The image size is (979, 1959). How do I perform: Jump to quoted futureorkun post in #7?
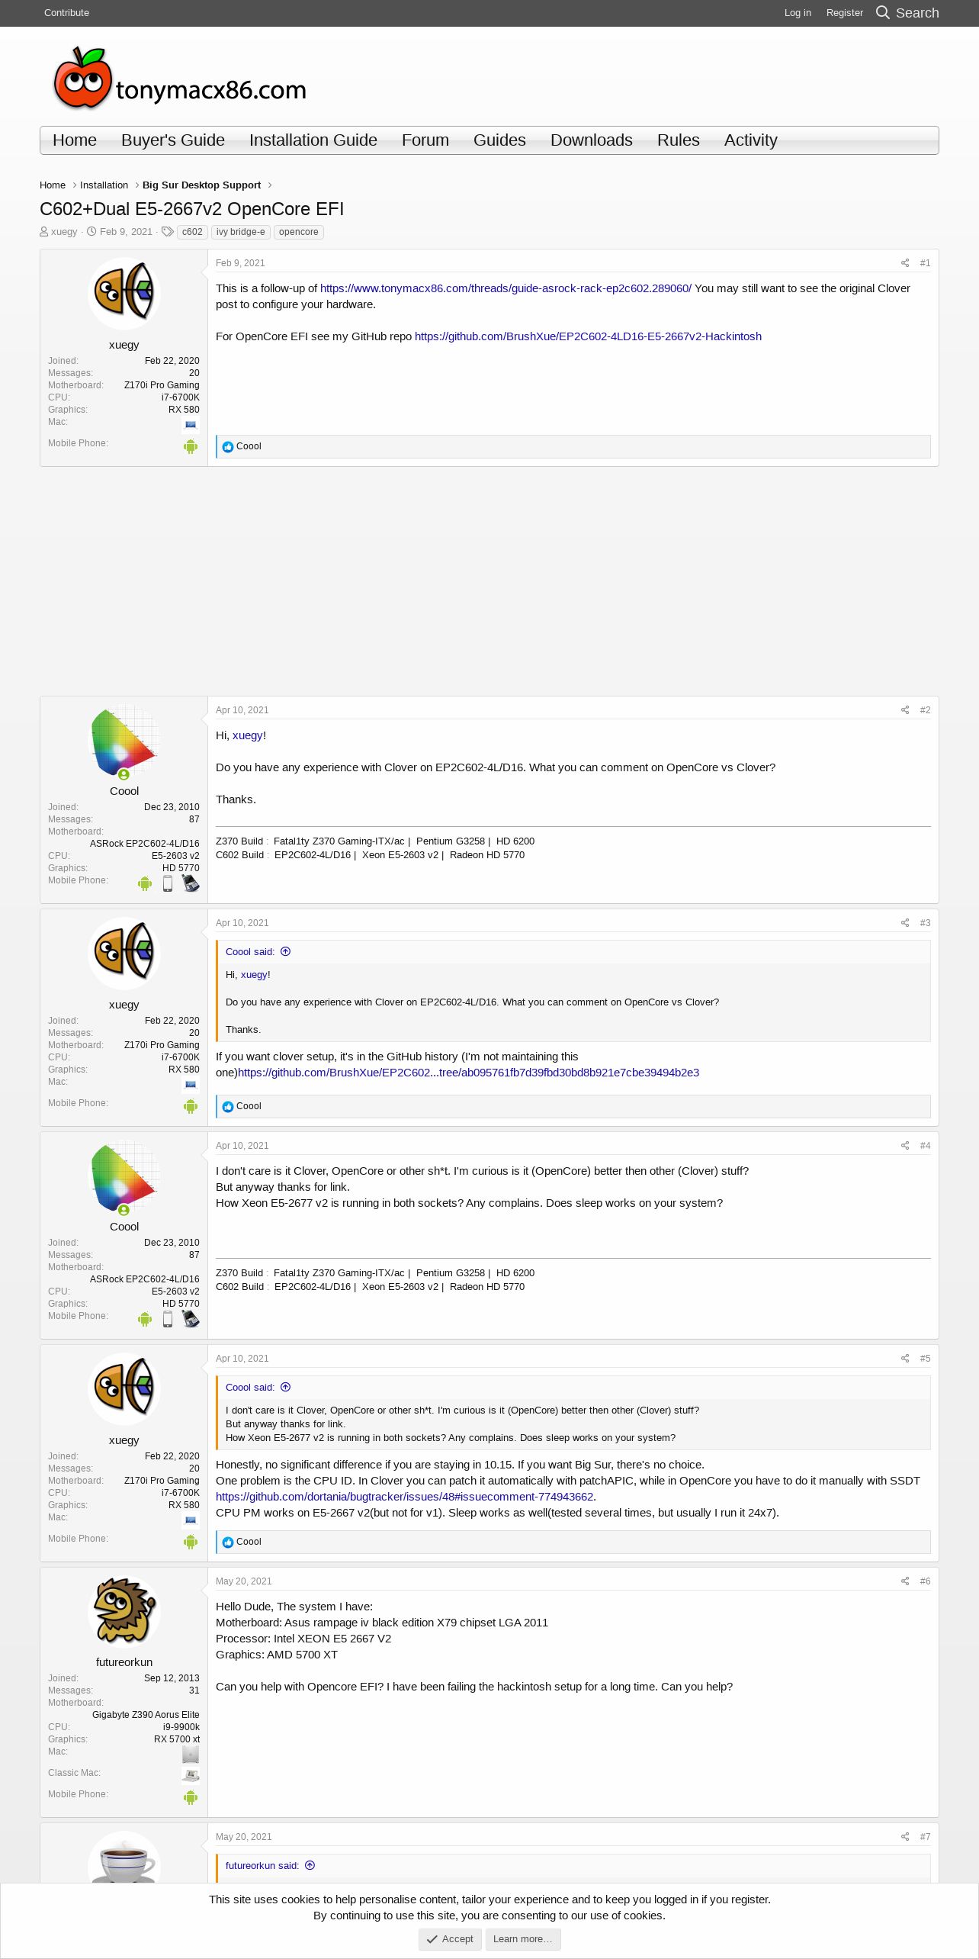[310, 1865]
